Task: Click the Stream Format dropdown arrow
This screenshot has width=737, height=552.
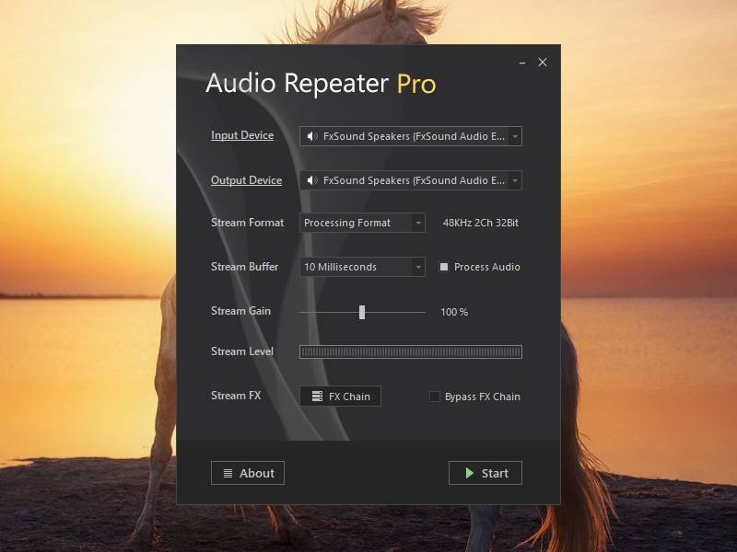Action: click(x=418, y=223)
